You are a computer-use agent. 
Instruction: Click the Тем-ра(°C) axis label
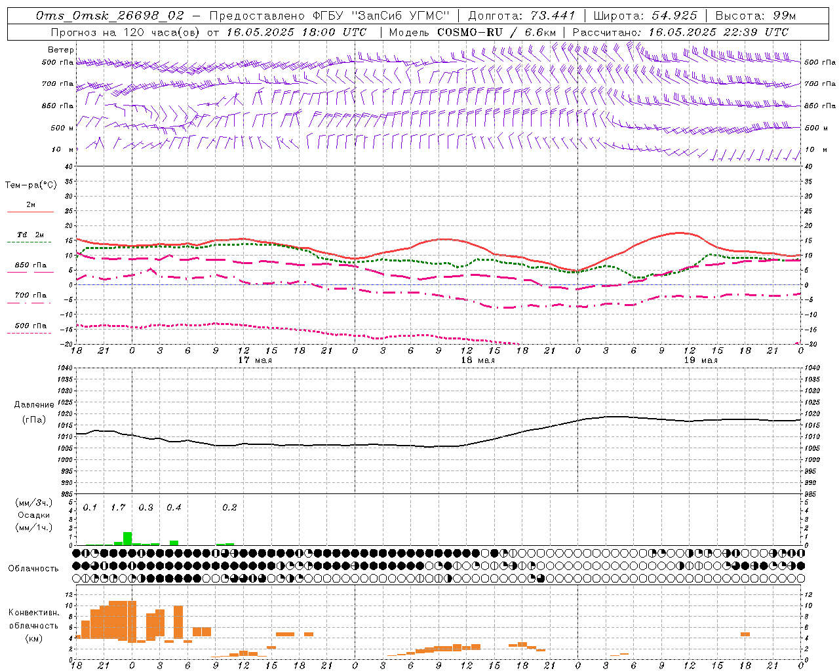coord(31,185)
